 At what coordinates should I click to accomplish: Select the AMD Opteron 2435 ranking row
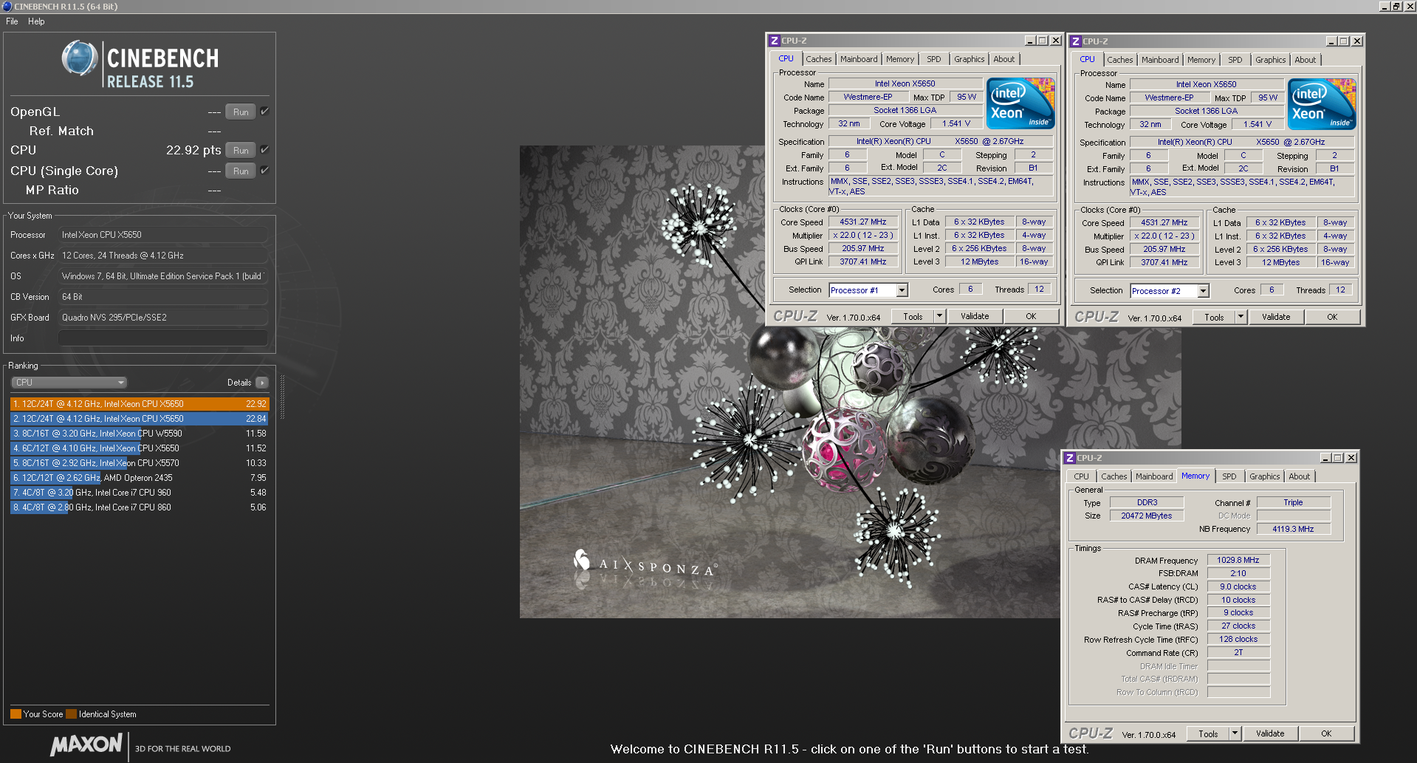[x=140, y=478]
